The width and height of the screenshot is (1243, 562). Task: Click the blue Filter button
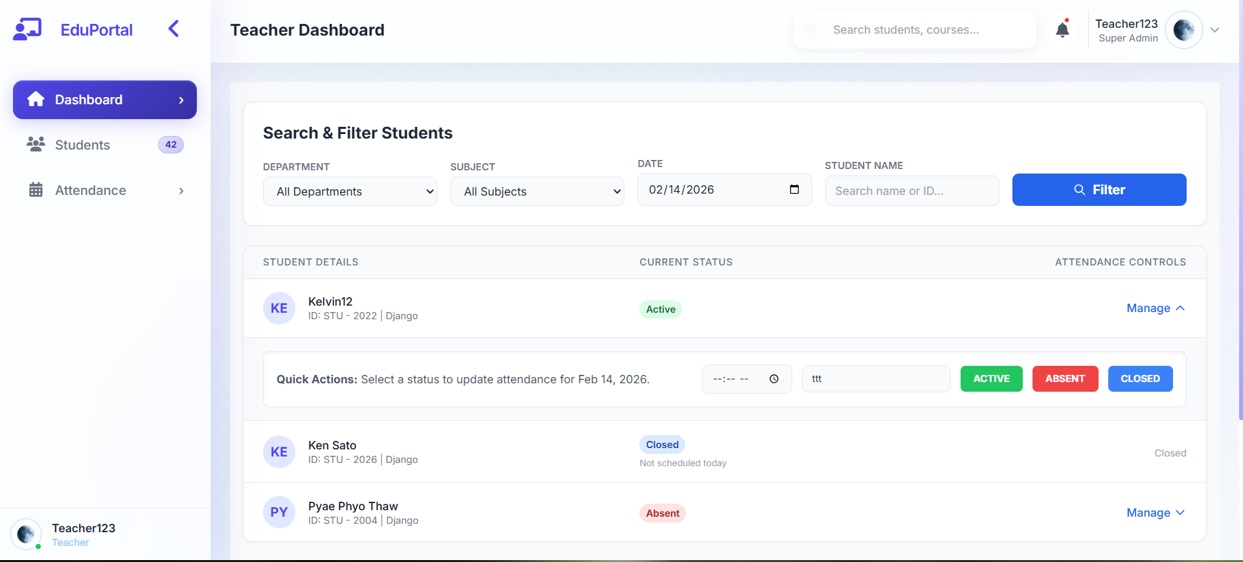(x=1099, y=190)
